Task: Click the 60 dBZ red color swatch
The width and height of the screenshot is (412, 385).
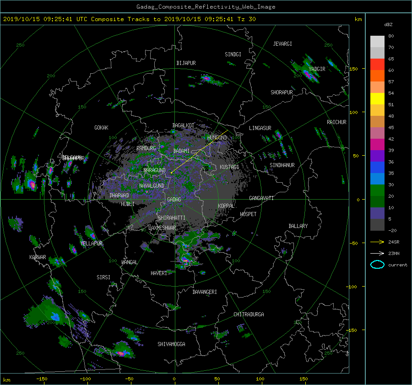Action: click(377, 64)
